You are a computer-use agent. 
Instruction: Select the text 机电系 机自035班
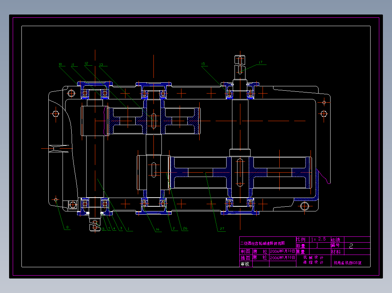pos(348,263)
